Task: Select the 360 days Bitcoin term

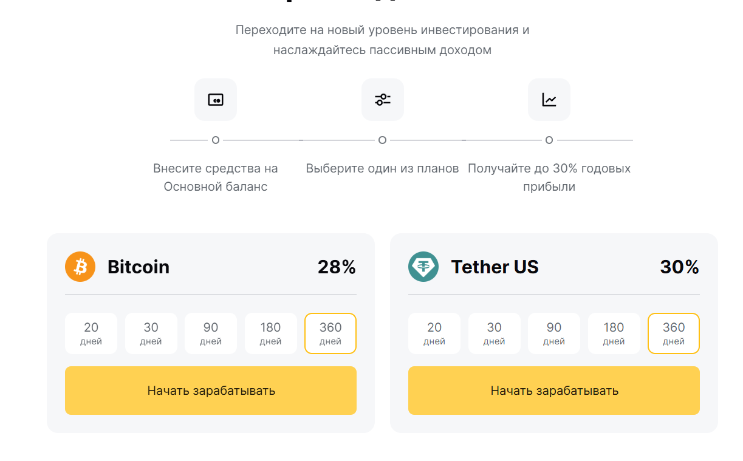Action: coord(330,333)
